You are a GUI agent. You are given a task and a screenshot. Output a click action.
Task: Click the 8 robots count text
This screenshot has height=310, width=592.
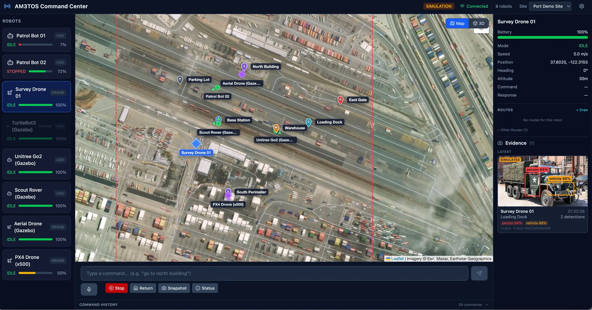(x=503, y=6)
